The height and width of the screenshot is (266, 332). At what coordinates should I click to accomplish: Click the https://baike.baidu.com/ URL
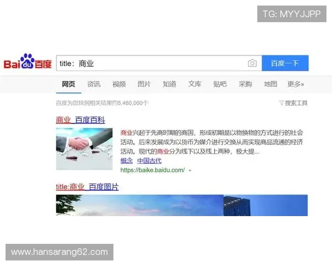(153, 170)
